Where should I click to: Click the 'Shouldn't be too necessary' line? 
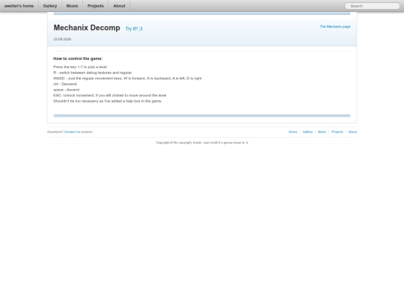[108, 101]
